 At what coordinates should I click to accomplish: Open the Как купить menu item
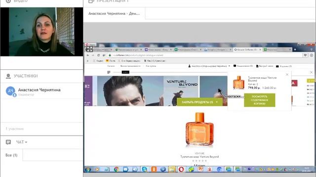click(151, 66)
